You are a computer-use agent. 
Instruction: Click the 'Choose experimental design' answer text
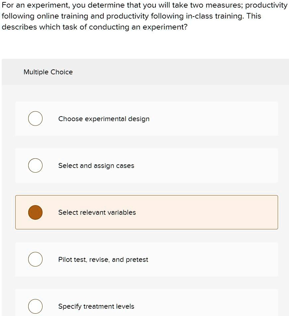[x=104, y=118]
